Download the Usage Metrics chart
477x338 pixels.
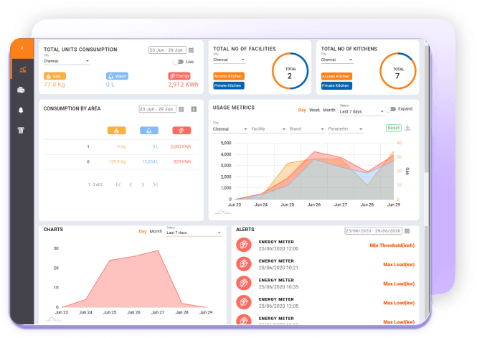(408, 128)
